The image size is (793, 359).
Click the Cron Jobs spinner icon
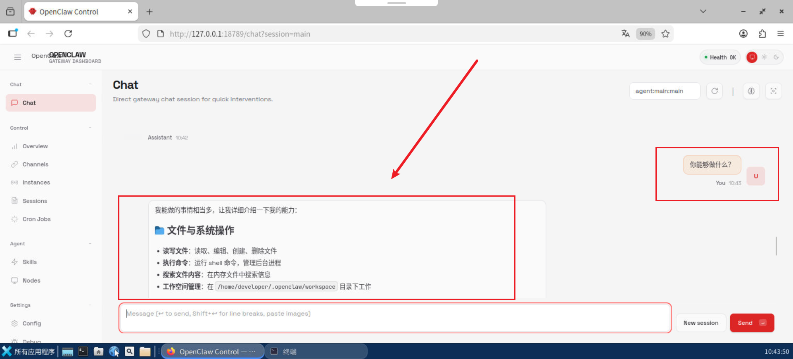14,219
